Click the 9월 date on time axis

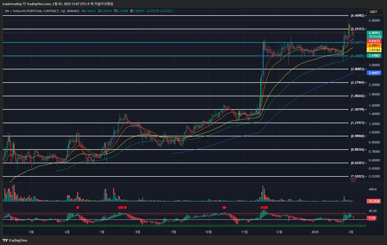tap(174, 232)
